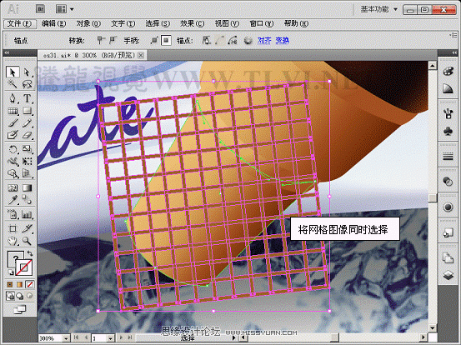Screen dimensions: 461x345
Task: Open the Layers panel icon
Action: click(x=448, y=275)
